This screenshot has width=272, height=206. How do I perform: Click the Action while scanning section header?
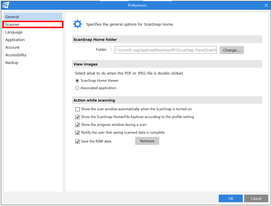tap(167, 100)
